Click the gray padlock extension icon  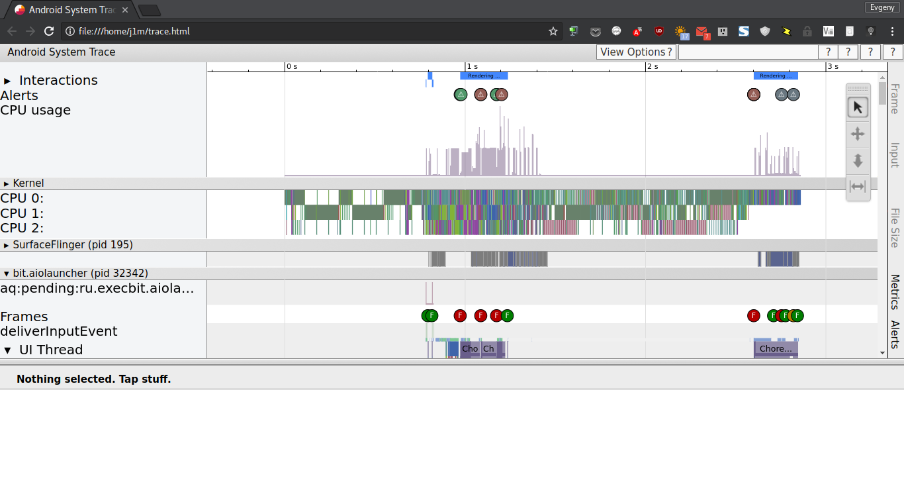coord(807,31)
